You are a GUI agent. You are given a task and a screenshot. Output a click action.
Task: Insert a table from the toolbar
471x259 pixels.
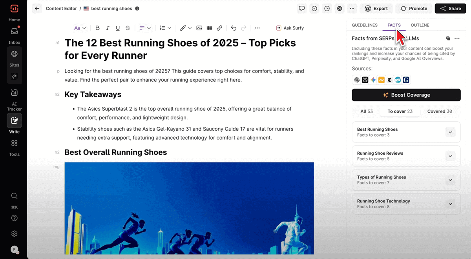pyautogui.click(x=210, y=28)
